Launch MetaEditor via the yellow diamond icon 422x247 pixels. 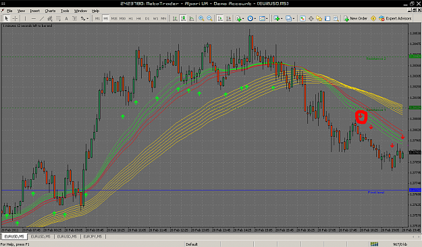pyautogui.click(x=373, y=18)
